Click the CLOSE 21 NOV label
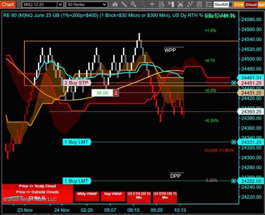 click(x=219, y=150)
